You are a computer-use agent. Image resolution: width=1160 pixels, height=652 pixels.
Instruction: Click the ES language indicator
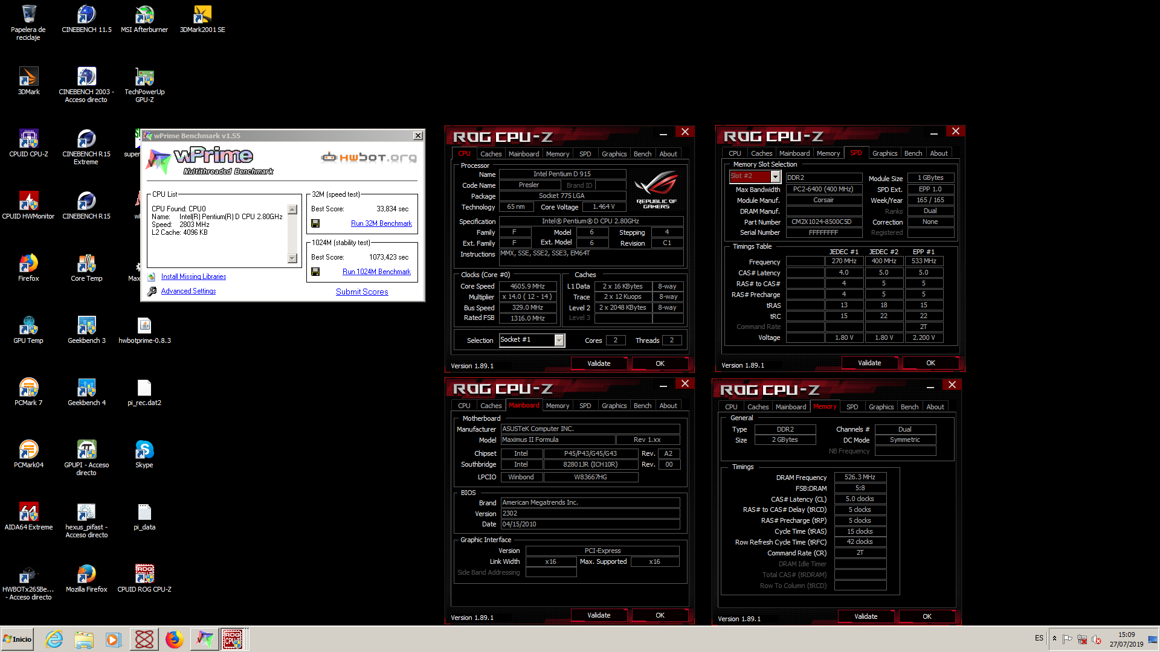click(1039, 638)
